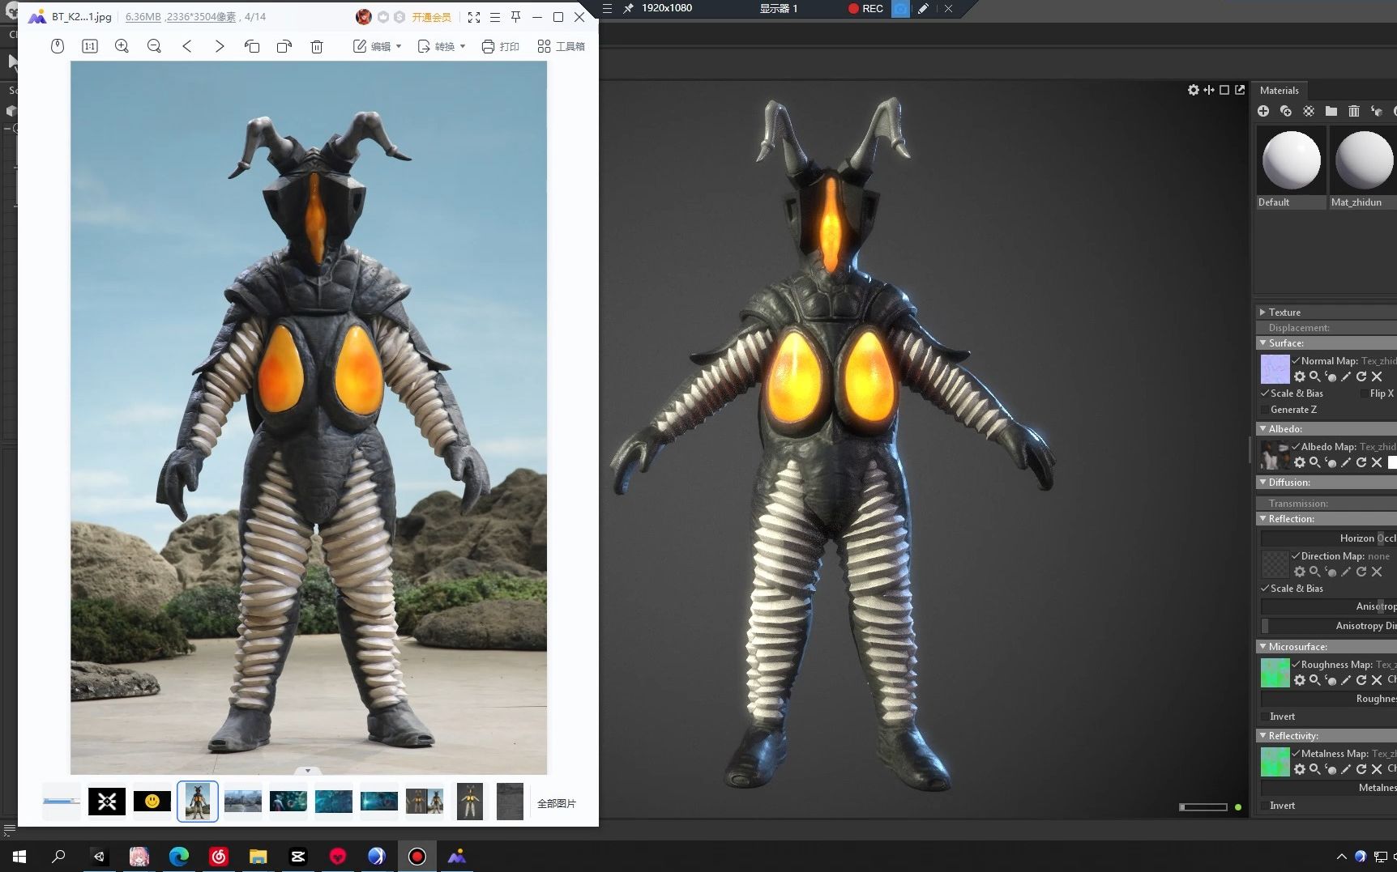
Task: Show image at 1:1 actual size
Action: (x=90, y=46)
